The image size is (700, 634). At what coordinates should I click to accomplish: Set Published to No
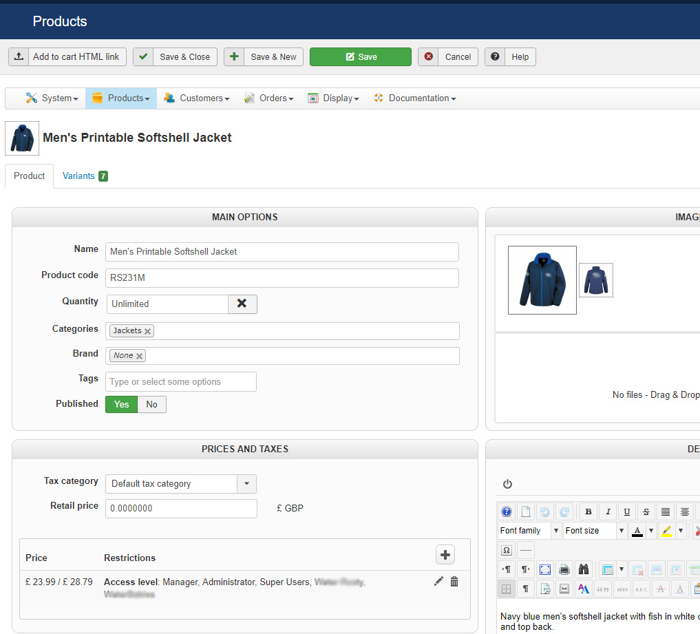point(151,404)
